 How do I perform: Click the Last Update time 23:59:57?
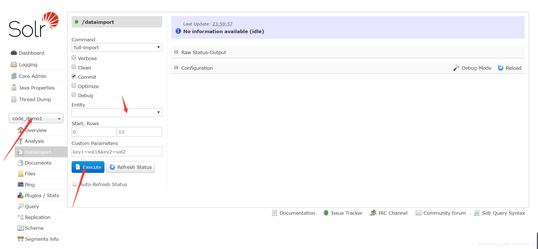[222, 24]
